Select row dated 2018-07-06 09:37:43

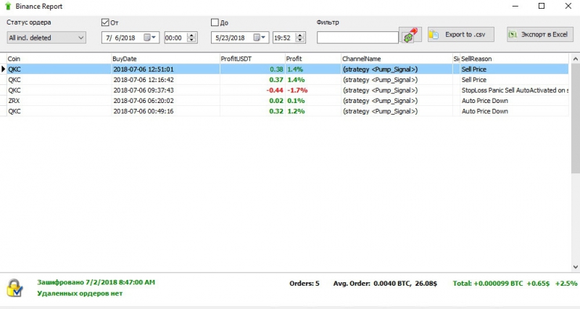tap(284, 90)
